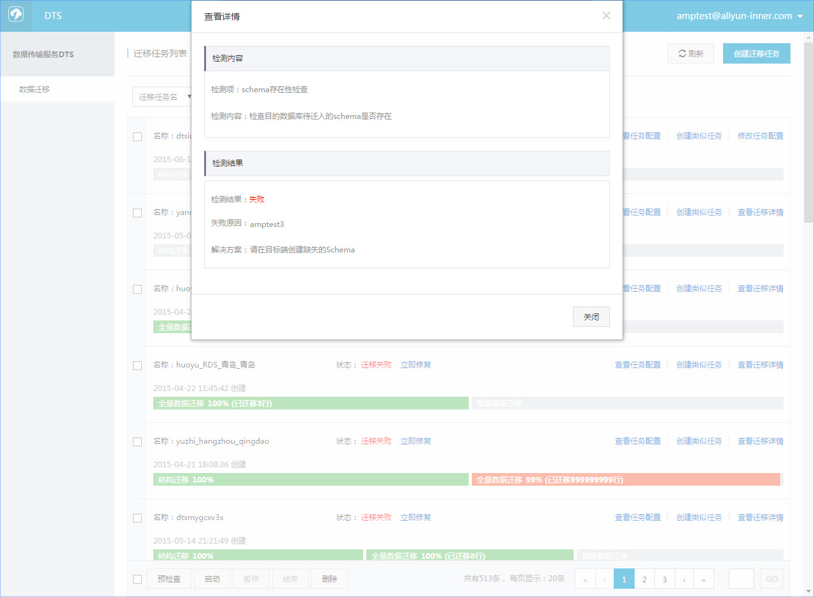Viewport: 814px width, 597px height.
Task: Click 迁移失败 status of huoyu_RDS_青岛_青岛
Action: (x=376, y=365)
